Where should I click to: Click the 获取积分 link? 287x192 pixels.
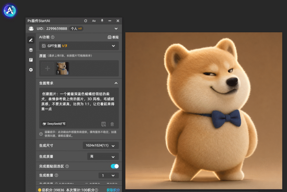click(x=113, y=190)
